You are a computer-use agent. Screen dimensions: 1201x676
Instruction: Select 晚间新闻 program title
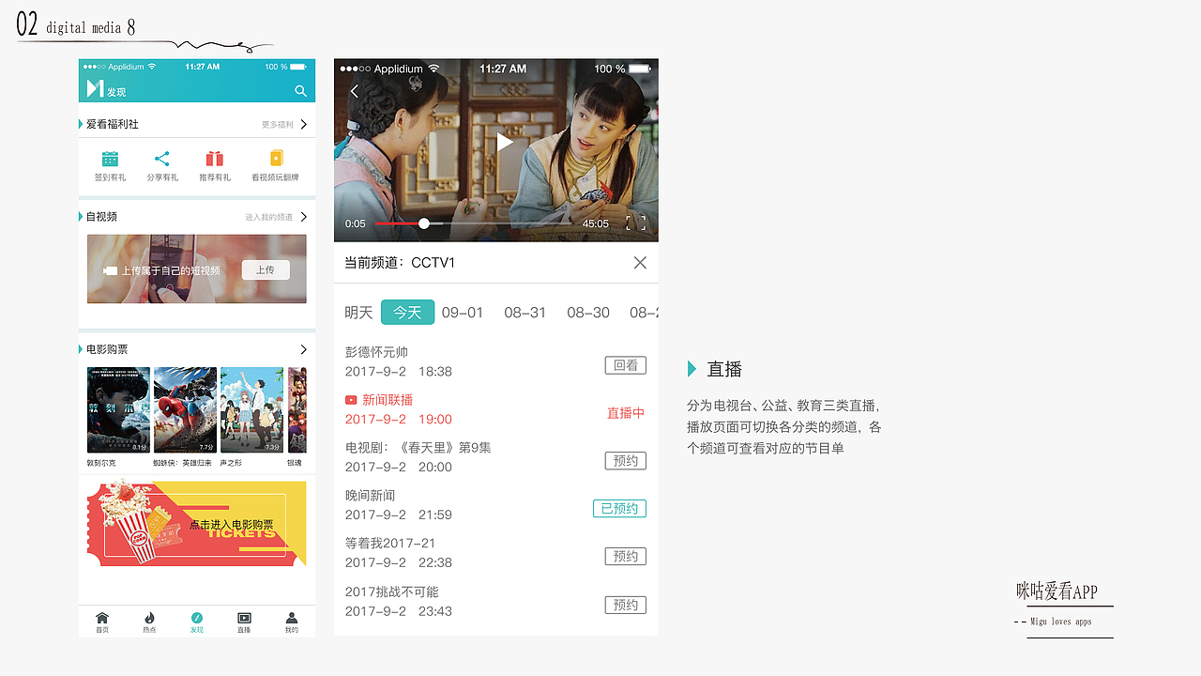click(x=370, y=496)
